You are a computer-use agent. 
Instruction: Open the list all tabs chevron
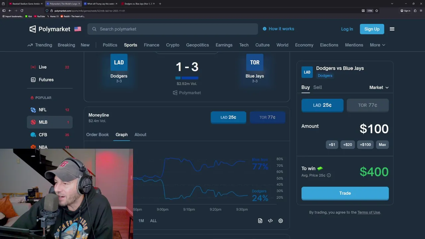tap(392, 4)
